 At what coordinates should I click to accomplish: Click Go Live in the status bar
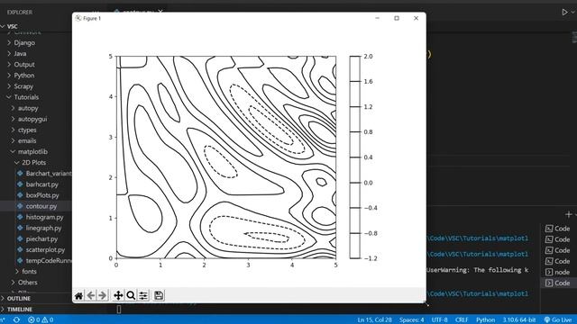(558, 319)
